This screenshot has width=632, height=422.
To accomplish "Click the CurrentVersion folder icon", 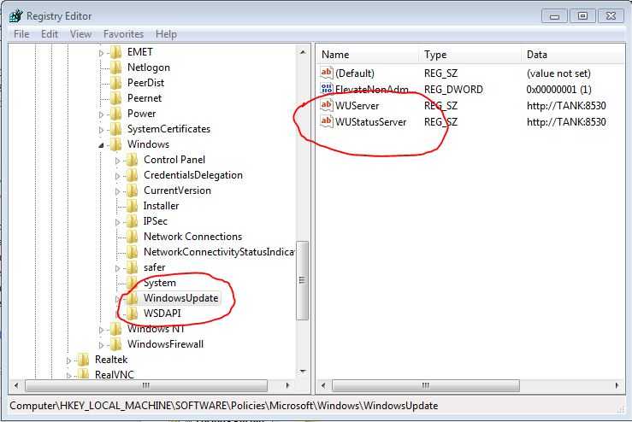I will tap(133, 190).
